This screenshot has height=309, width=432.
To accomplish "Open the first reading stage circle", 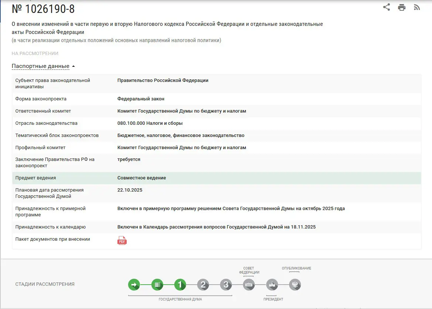I will pos(180,285).
